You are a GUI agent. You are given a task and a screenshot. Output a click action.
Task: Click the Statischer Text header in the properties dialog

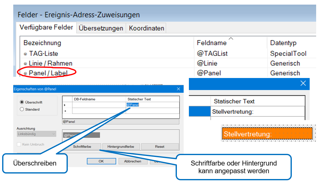153,99
